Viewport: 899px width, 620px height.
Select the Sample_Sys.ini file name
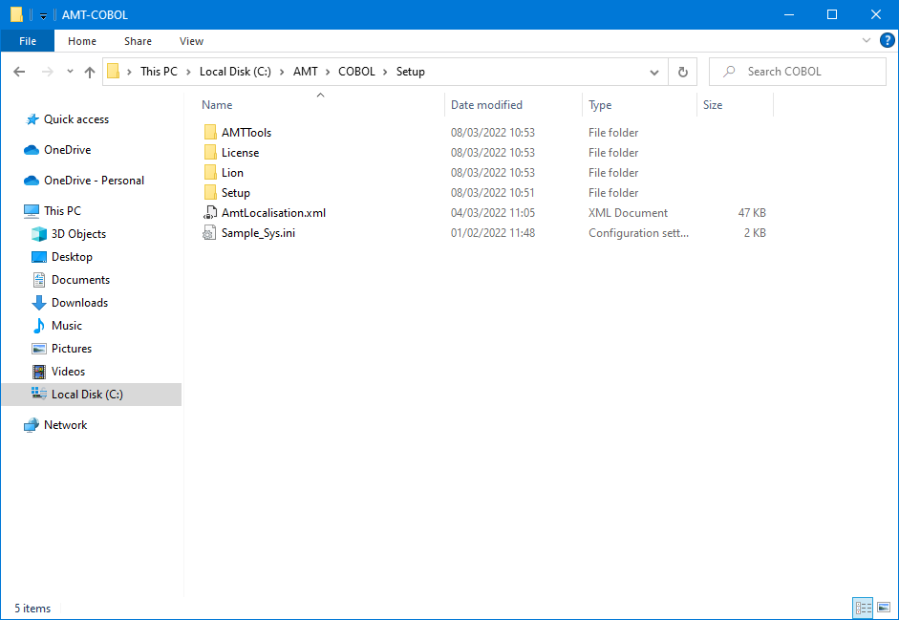pos(259,233)
